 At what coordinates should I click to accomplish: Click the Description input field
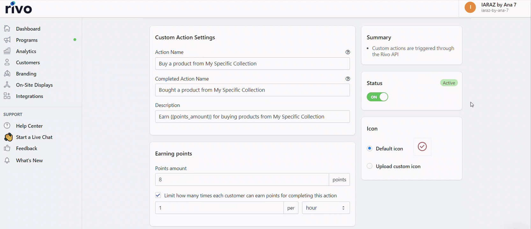252,116
